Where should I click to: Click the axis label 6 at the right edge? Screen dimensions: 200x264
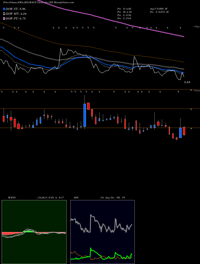191,90
